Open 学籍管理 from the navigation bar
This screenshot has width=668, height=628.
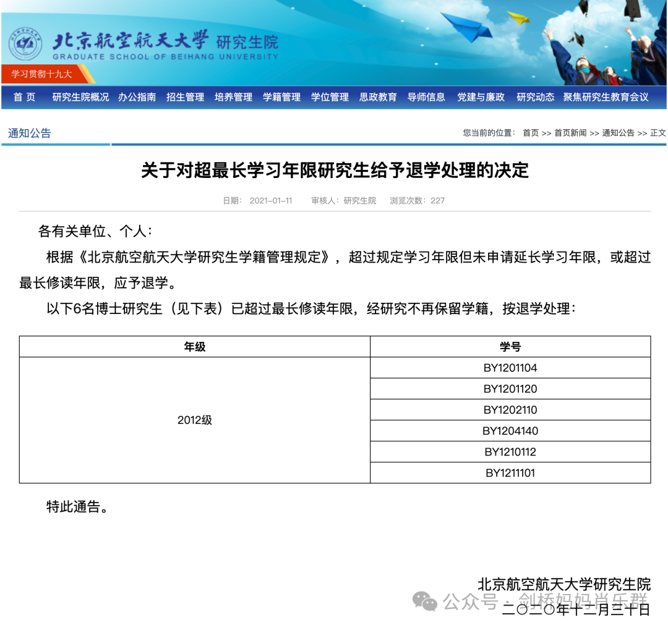[280, 97]
